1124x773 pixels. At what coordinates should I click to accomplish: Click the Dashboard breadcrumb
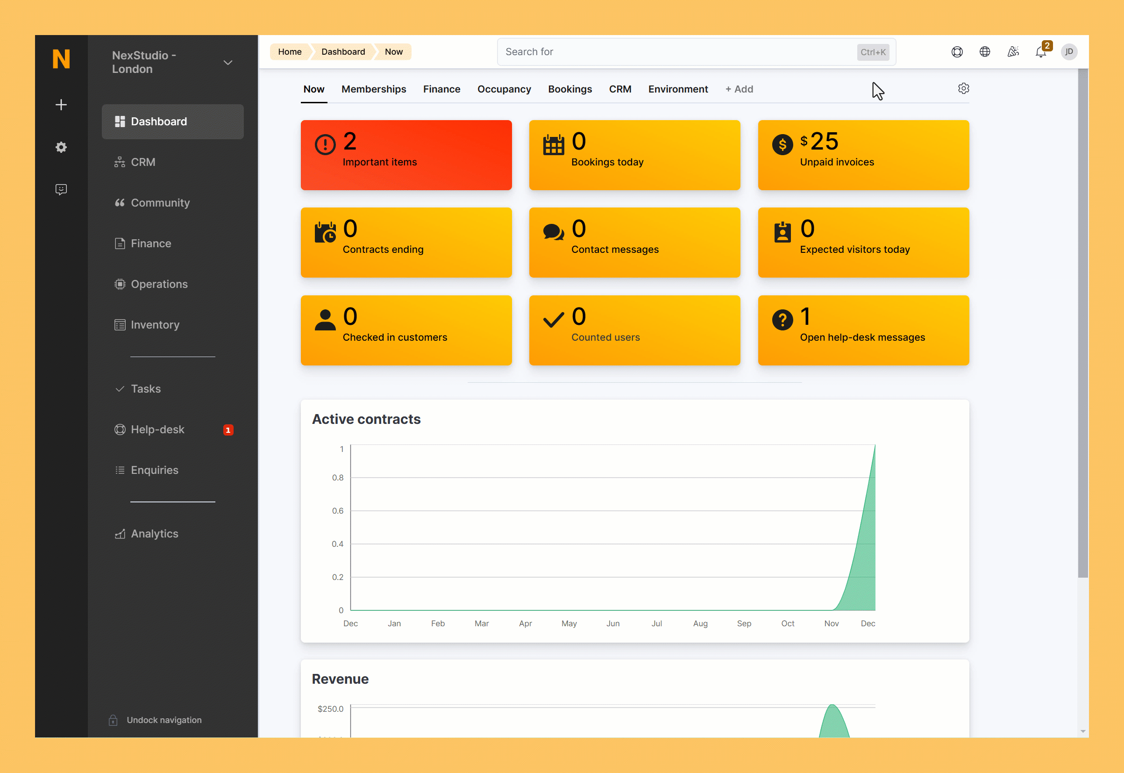coord(343,52)
